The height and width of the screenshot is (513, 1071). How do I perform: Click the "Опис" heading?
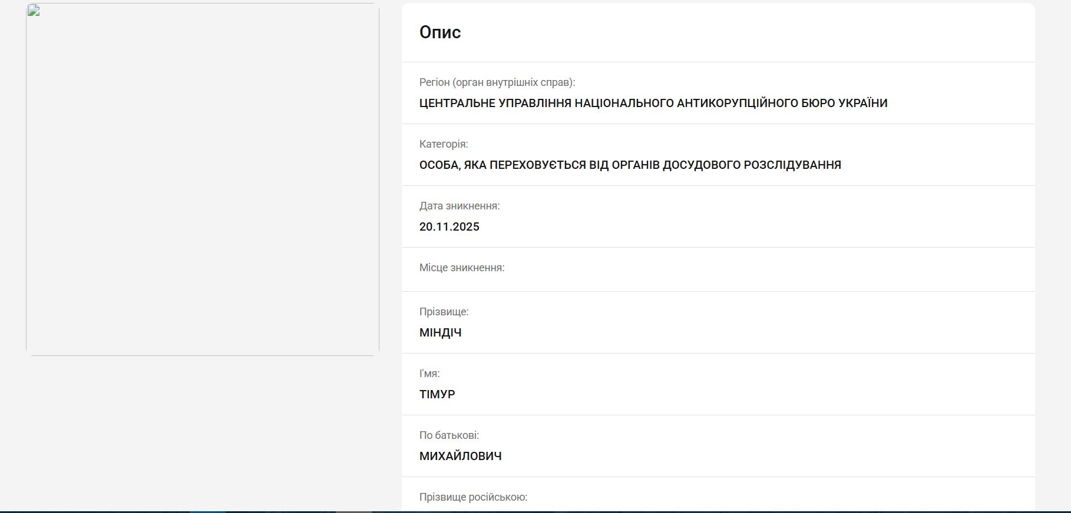pyautogui.click(x=440, y=32)
